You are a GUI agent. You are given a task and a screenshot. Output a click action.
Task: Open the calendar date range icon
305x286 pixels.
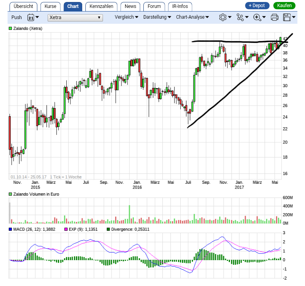click(x=31, y=18)
